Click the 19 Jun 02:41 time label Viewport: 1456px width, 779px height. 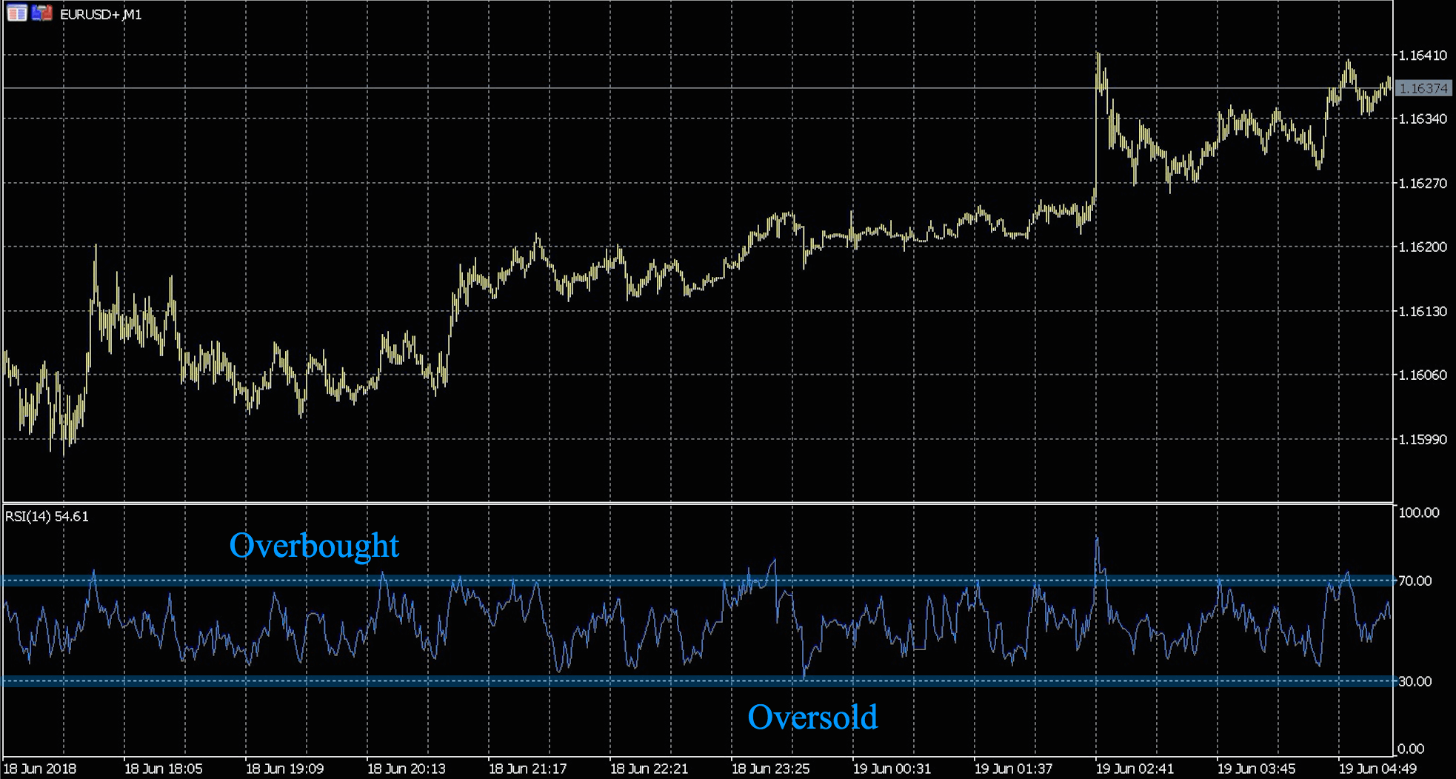point(1135,769)
